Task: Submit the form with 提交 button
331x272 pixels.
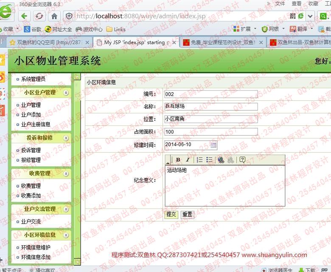Action: pyautogui.click(x=171, y=215)
